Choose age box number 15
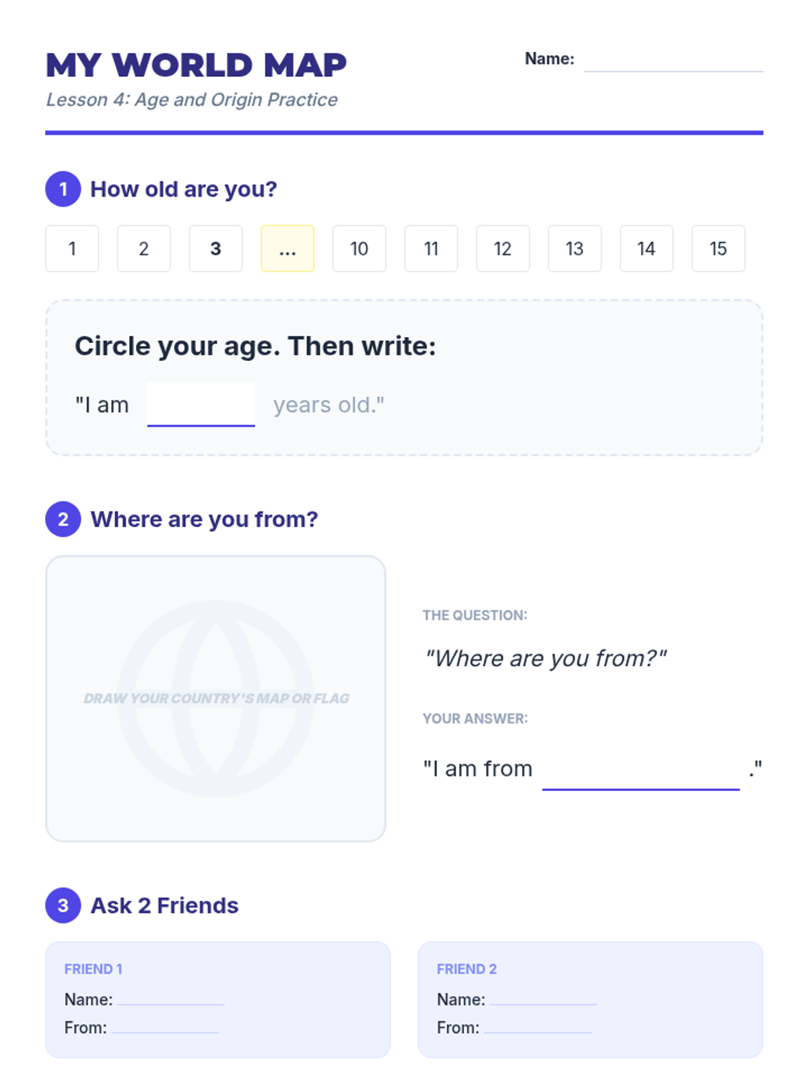 pyautogui.click(x=718, y=249)
